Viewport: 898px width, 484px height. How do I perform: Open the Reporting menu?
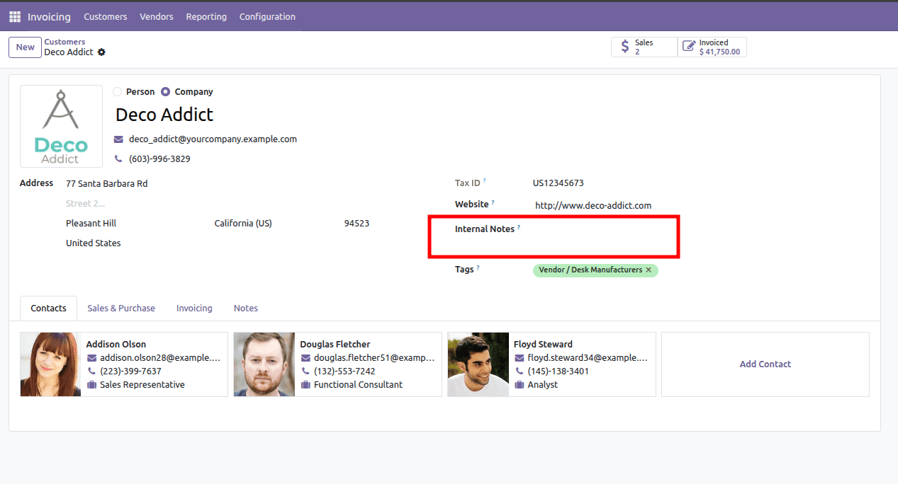tap(206, 16)
